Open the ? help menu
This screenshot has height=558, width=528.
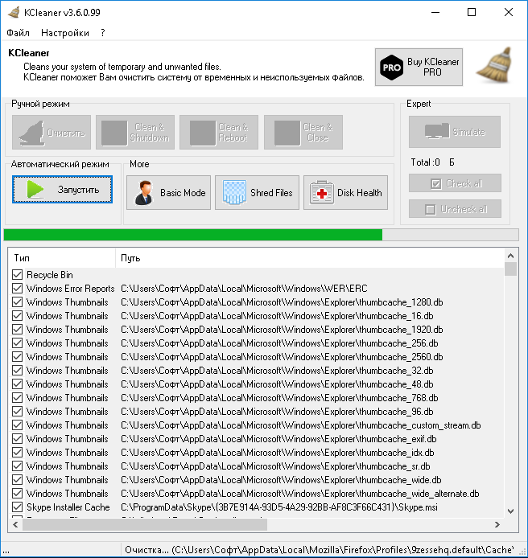click(x=103, y=33)
